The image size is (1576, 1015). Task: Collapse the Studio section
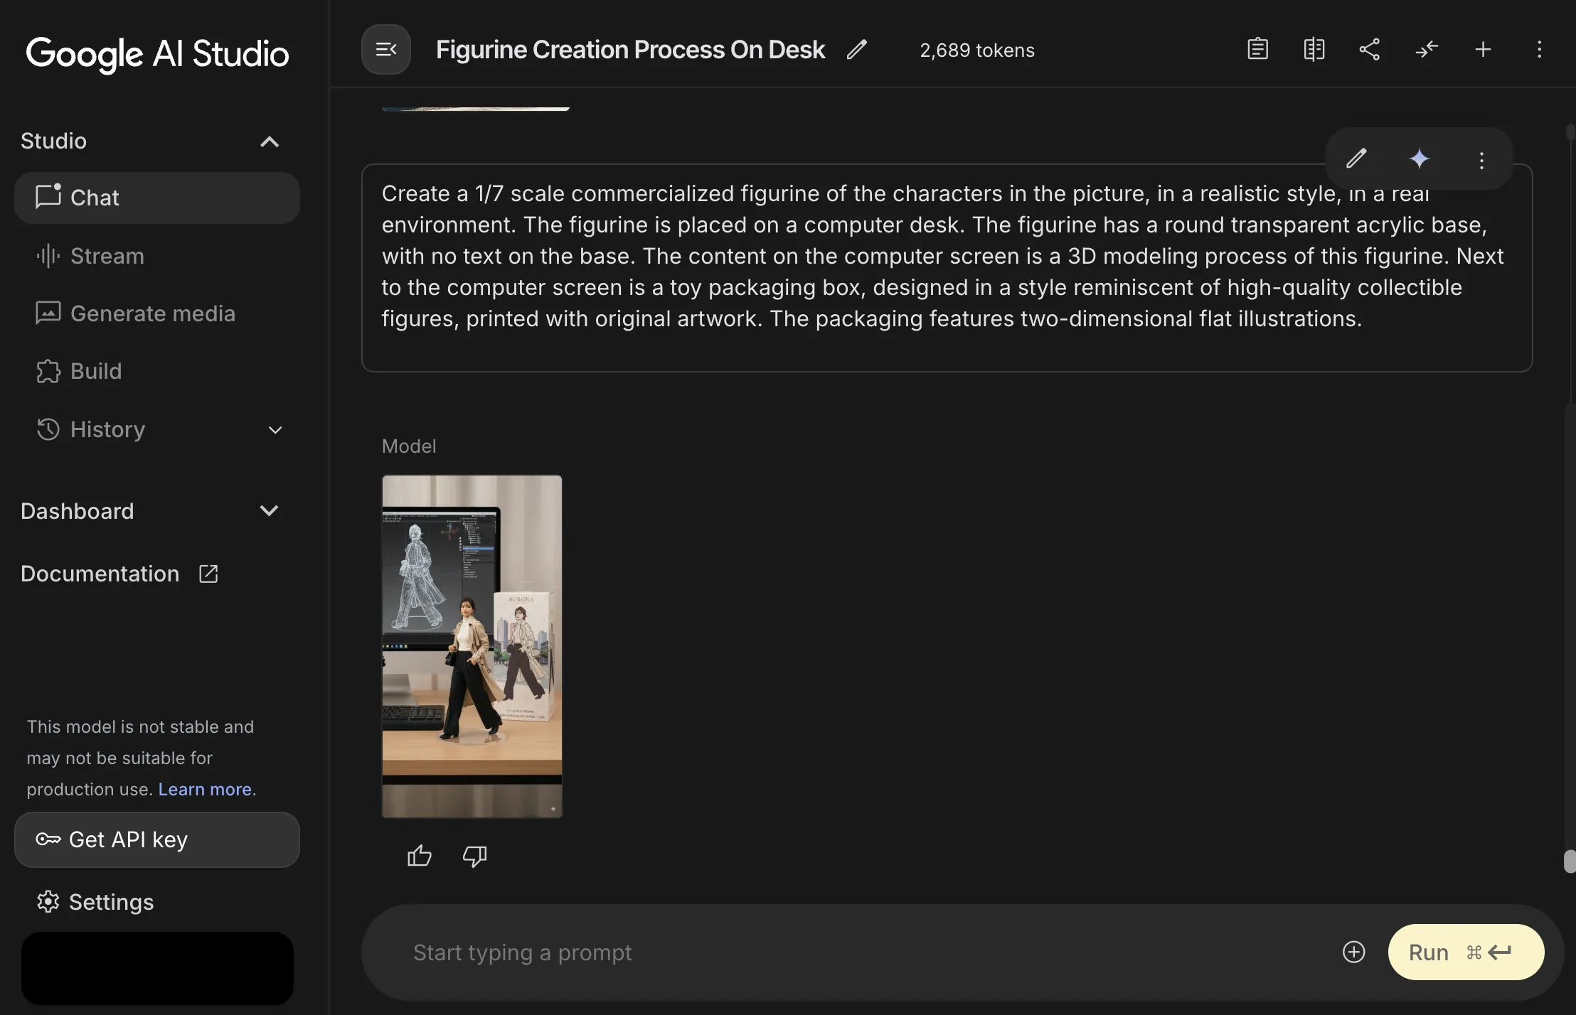[x=269, y=141]
